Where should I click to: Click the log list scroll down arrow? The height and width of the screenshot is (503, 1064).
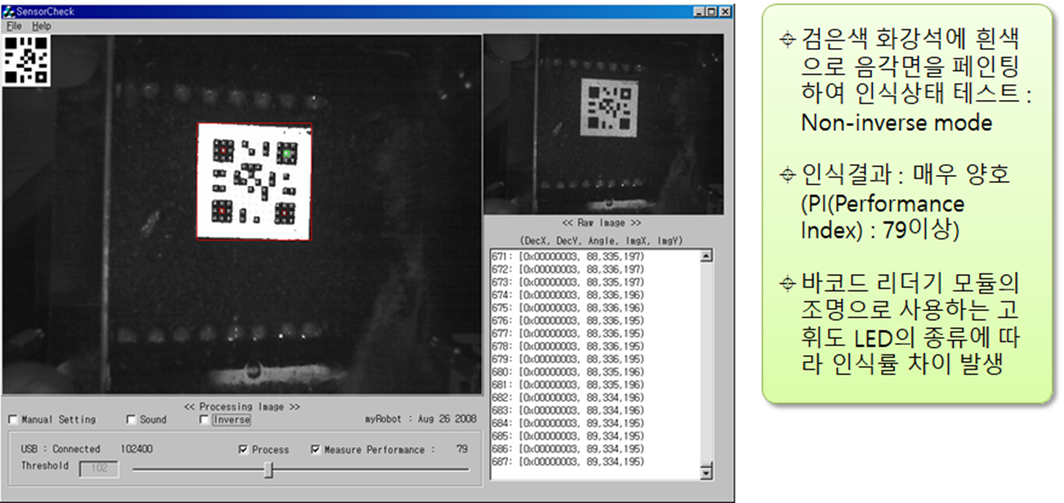[706, 472]
